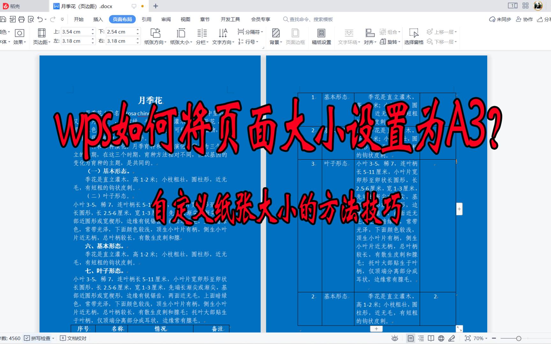The height and width of the screenshot is (344, 551).
Task: Switch to the 视图 ribbon tab
Action: point(185,19)
